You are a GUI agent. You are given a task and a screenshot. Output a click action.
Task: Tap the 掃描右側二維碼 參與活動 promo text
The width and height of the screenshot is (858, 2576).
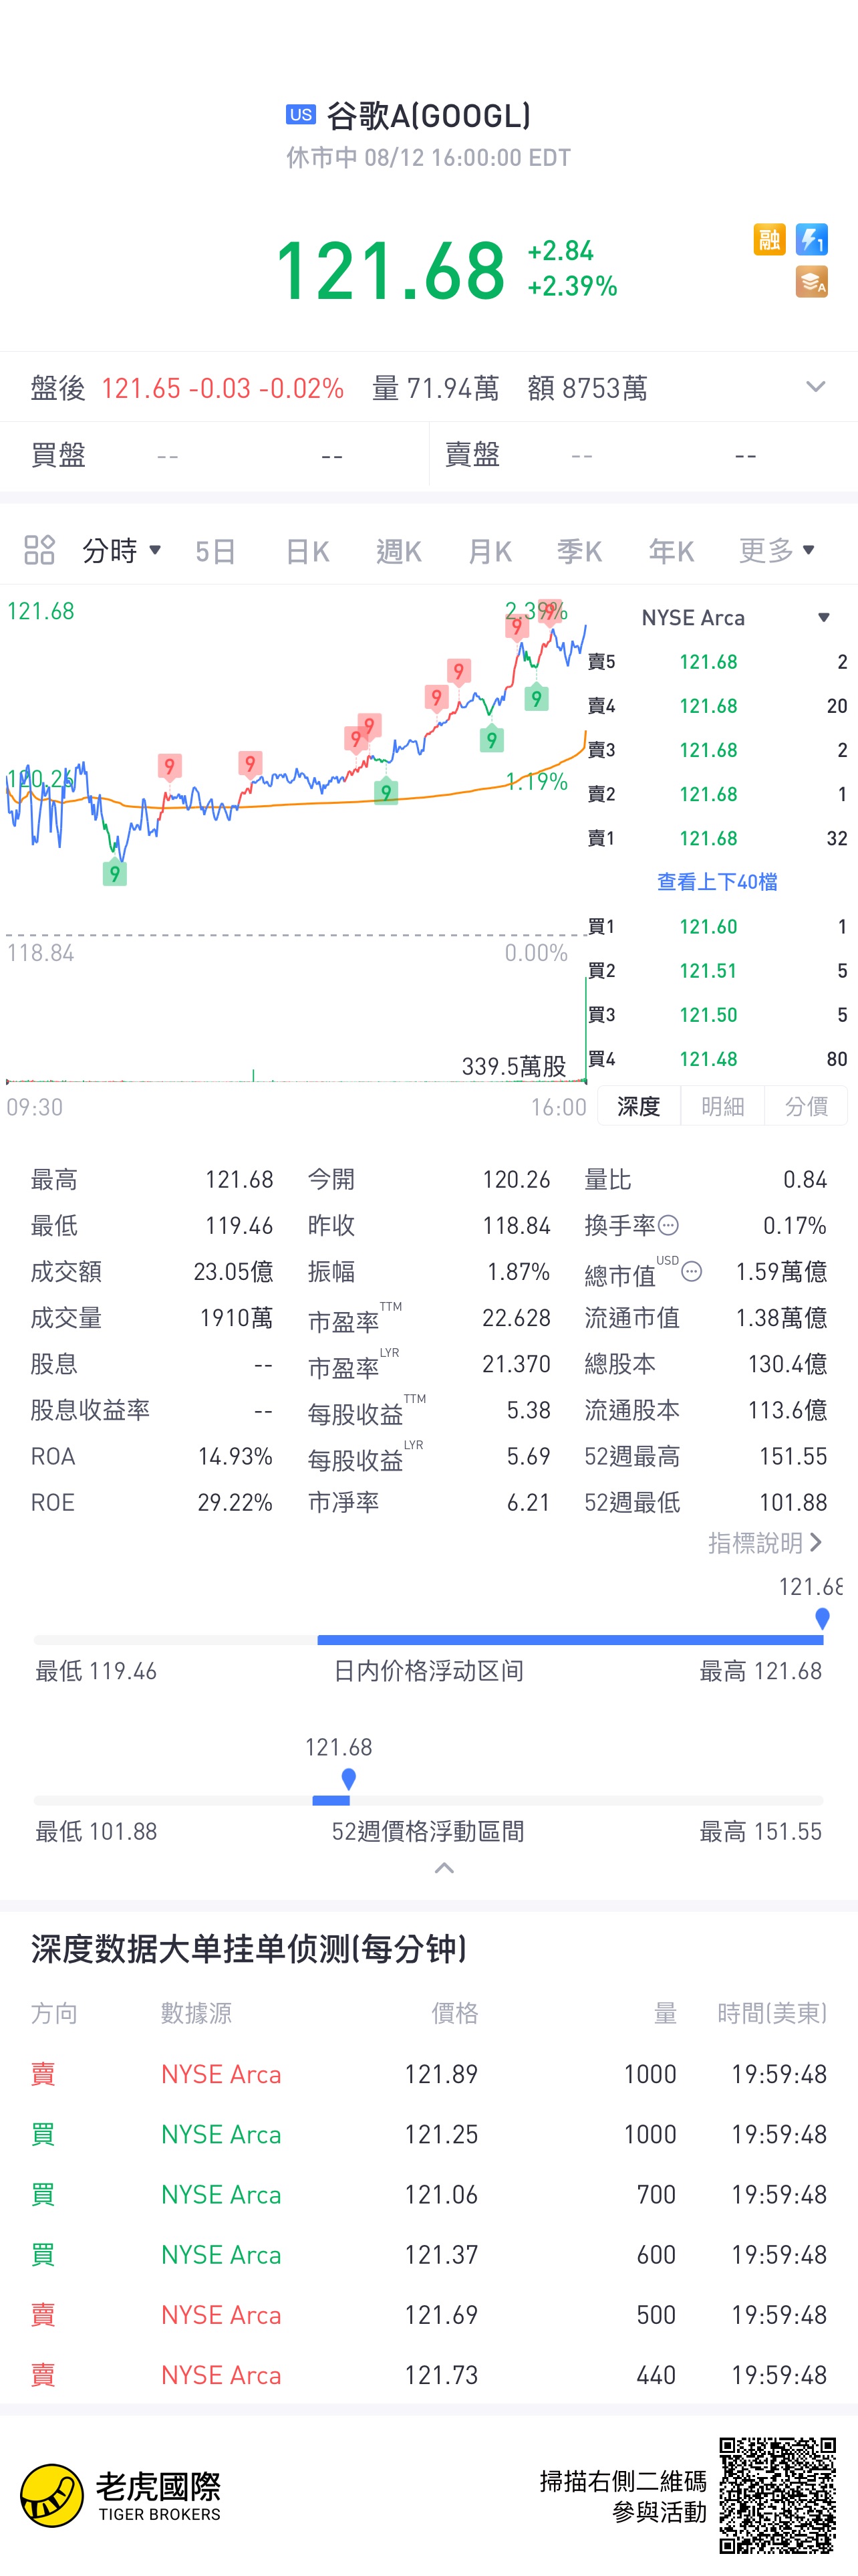pos(623,2496)
